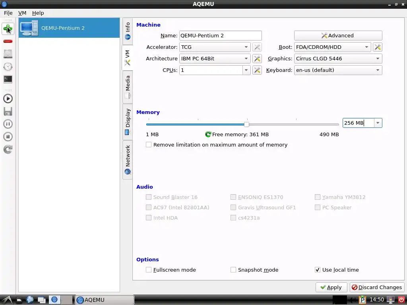Open the File menu
Screen dimensions: 407x305
pyautogui.click(x=8, y=13)
